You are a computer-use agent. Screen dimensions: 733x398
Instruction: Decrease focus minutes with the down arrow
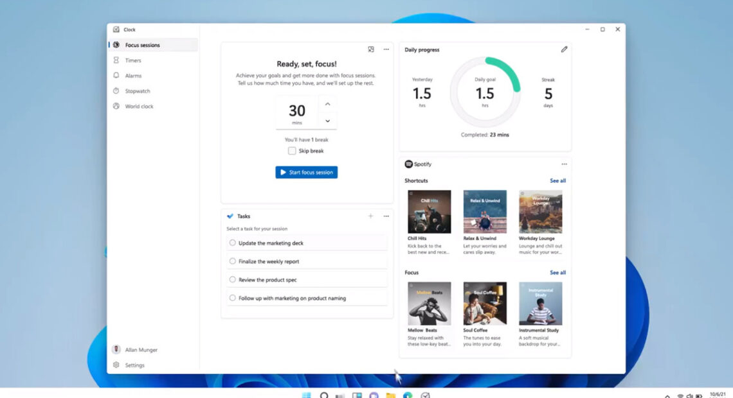(328, 121)
